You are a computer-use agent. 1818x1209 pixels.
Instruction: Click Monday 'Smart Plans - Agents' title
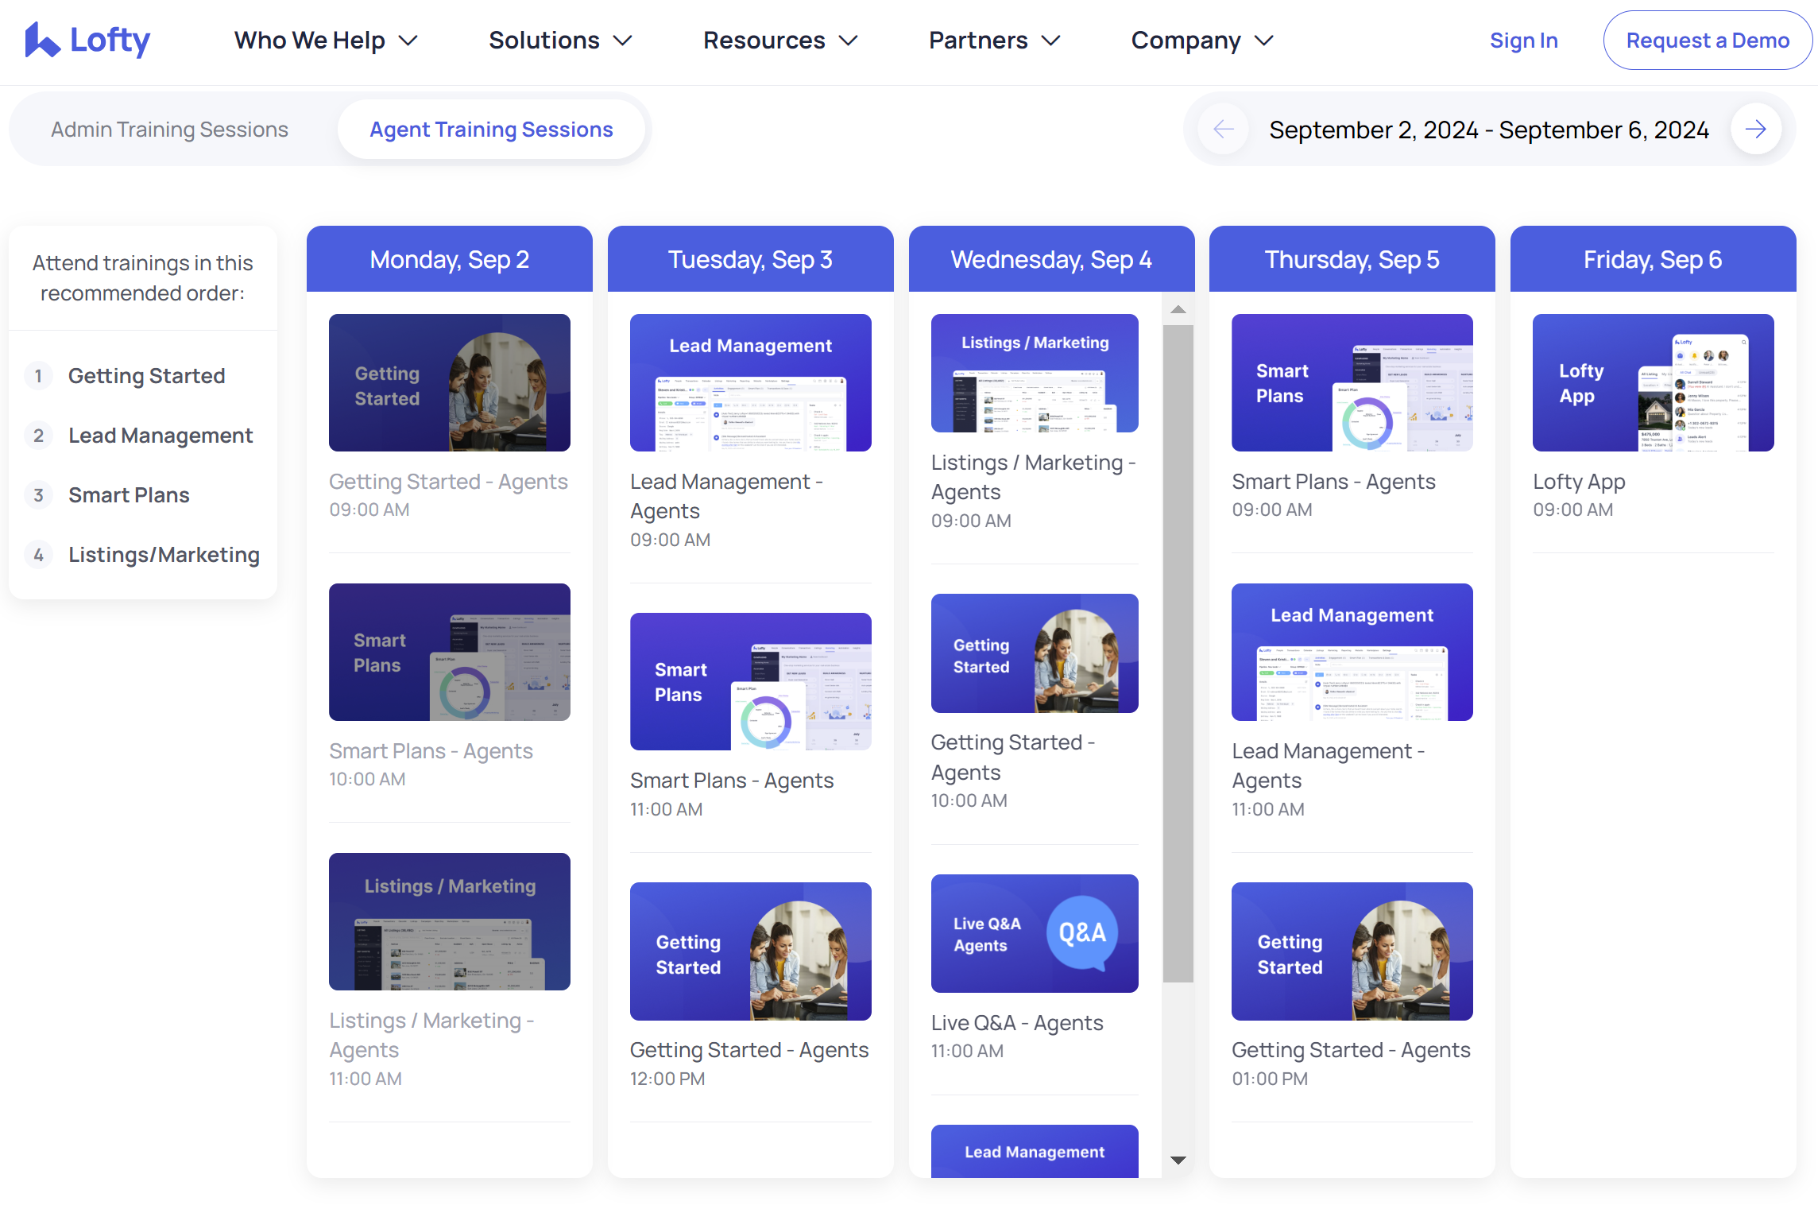pos(431,751)
